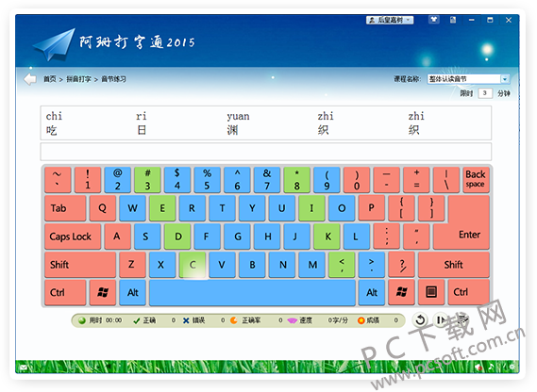Open the user account dropdown
This screenshot has height=392, width=537.
click(x=390, y=20)
